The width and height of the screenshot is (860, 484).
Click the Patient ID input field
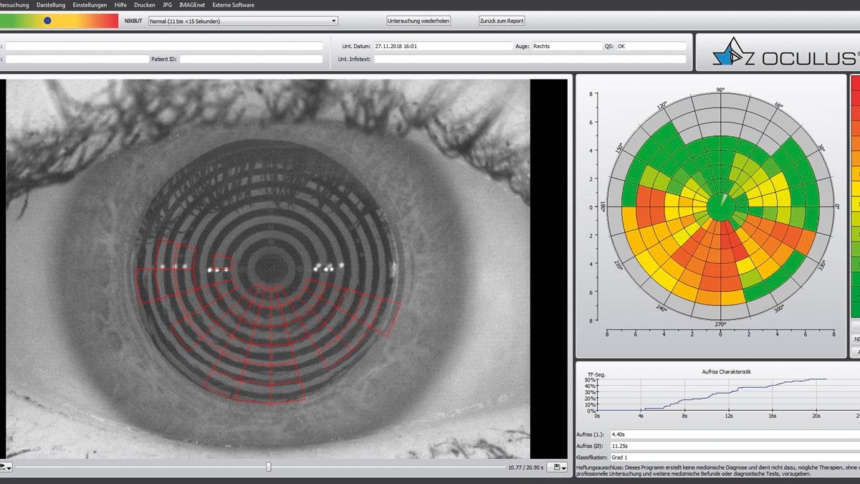pyautogui.click(x=251, y=59)
